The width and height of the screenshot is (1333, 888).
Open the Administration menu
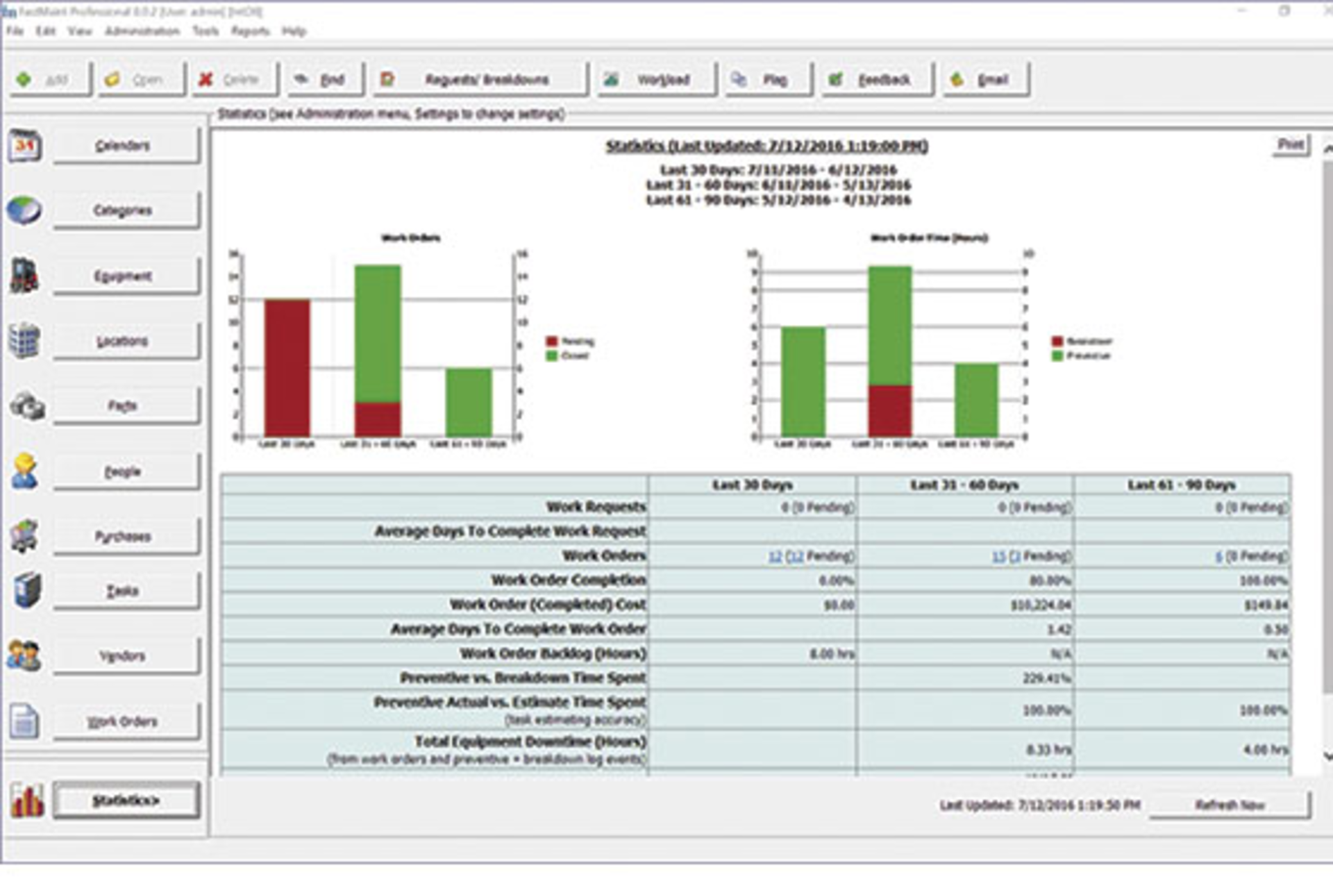(x=142, y=31)
